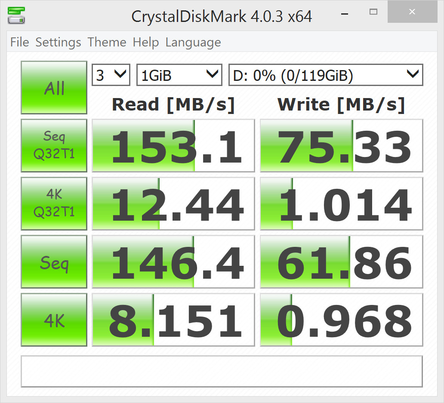Click the empty comment field at bottom
The image size is (444, 403).
(x=222, y=371)
